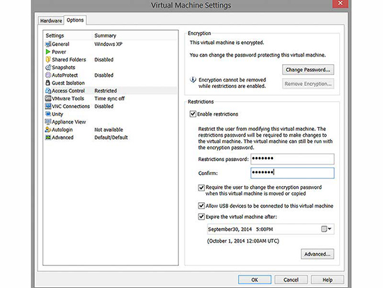Image resolution: width=383 pixels, height=288 pixels.
Task: Select the Advanced row label
Action: point(63,137)
